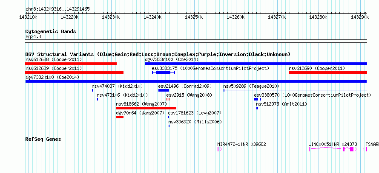Select the esv2915 (Wang2008) red marker
379x173 pixels.
pos(168,99)
